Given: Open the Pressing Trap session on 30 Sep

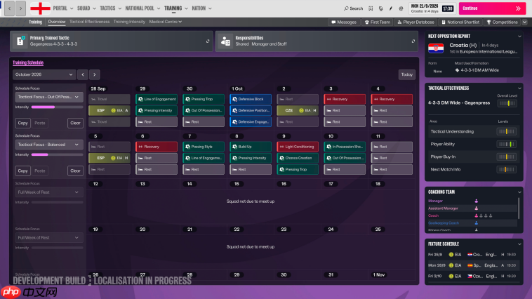Looking at the screenshot, I should tap(204, 99).
